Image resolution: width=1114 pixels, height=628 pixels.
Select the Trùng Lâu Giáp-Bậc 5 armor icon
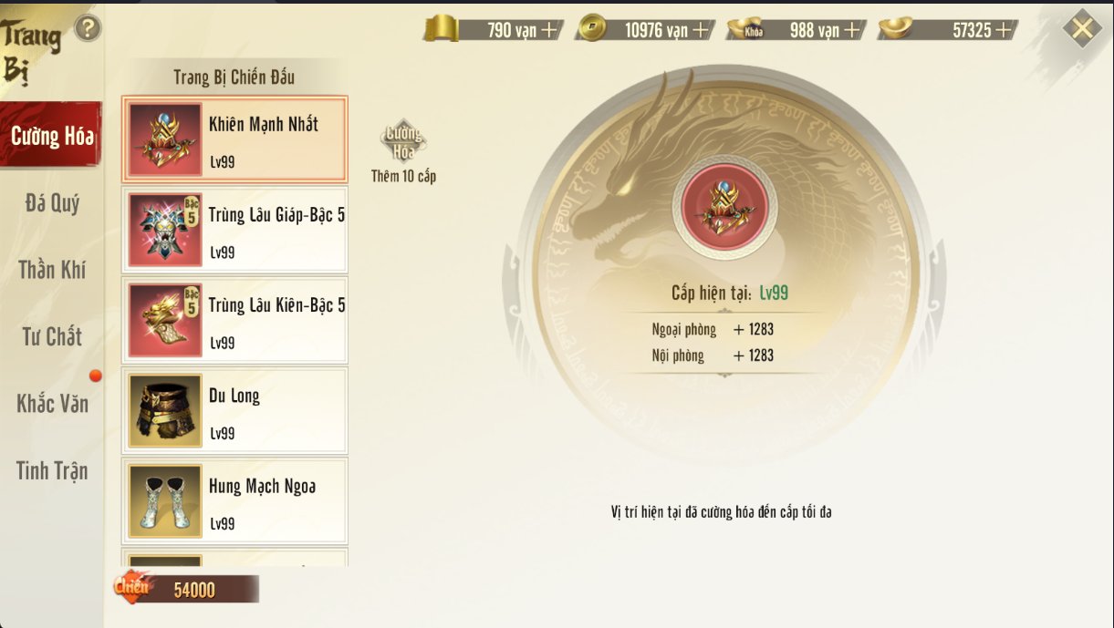click(165, 230)
